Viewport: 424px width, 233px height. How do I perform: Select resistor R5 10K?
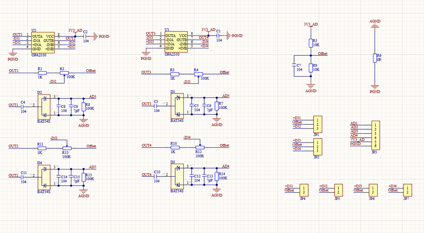tap(311, 43)
